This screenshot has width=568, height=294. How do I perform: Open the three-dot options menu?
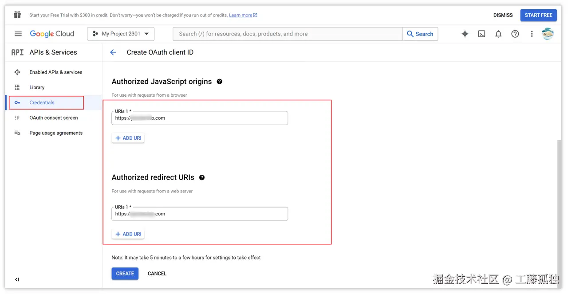pos(532,34)
